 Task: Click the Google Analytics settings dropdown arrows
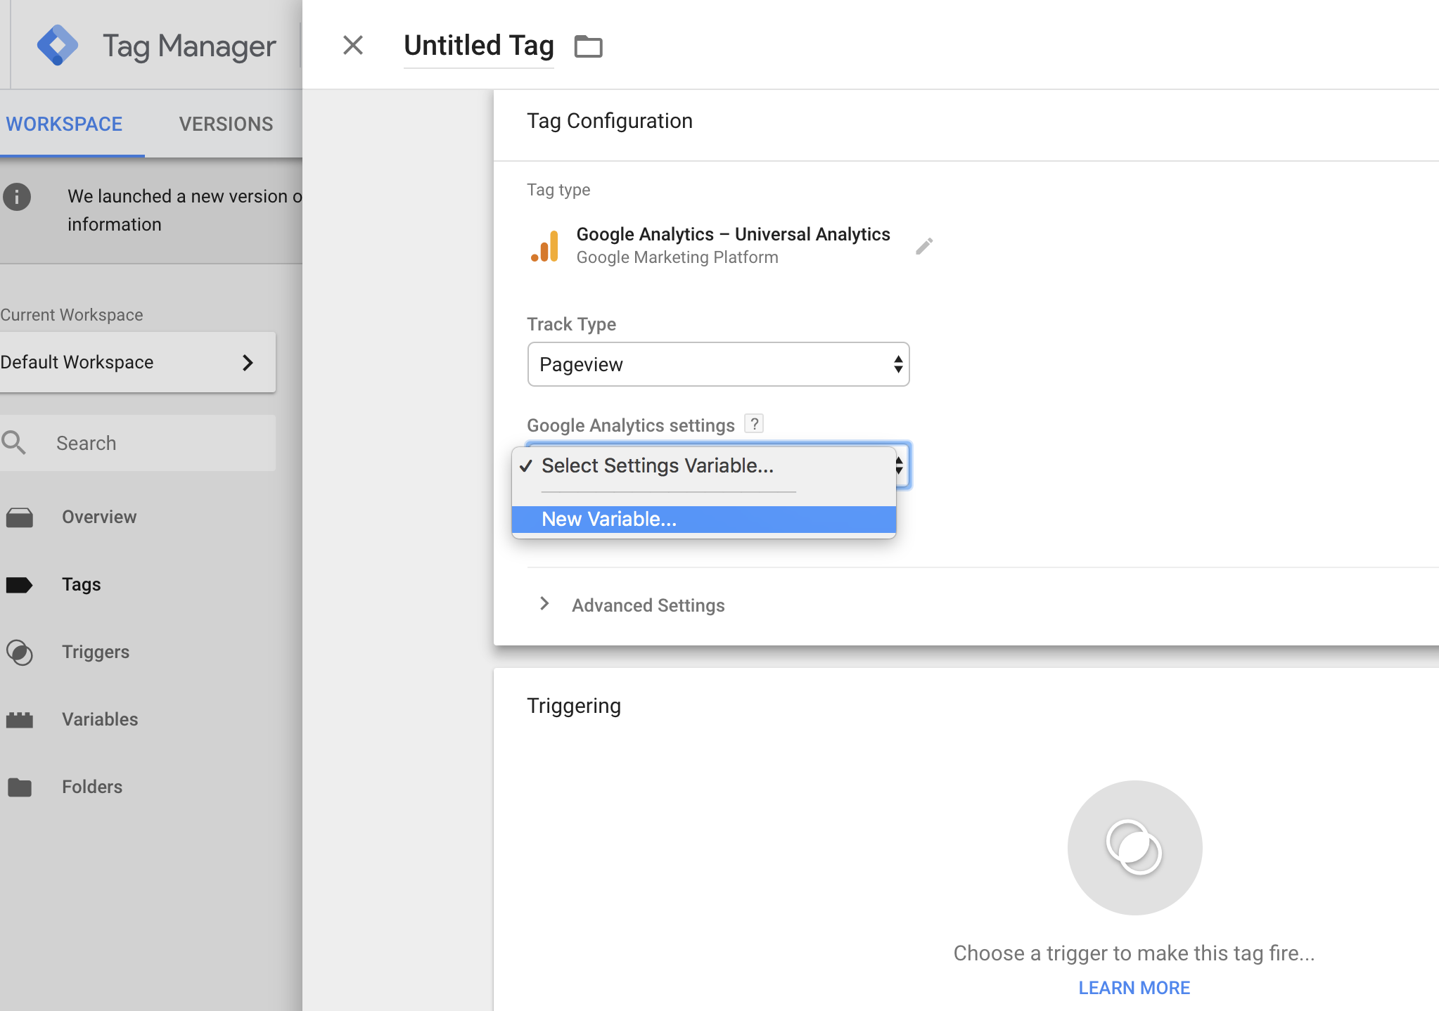click(900, 465)
